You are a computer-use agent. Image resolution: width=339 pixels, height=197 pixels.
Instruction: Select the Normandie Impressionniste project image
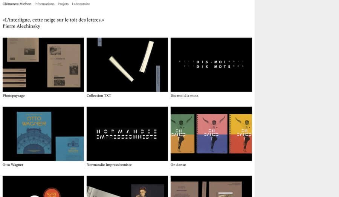(127, 134)
